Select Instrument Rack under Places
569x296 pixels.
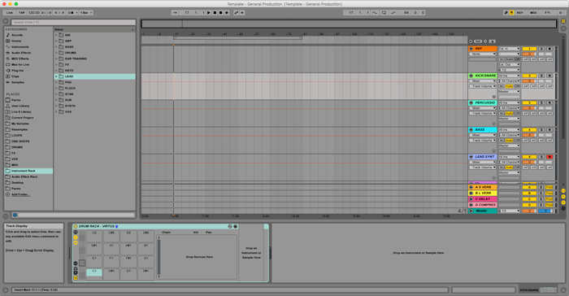[x=28, y=171]
